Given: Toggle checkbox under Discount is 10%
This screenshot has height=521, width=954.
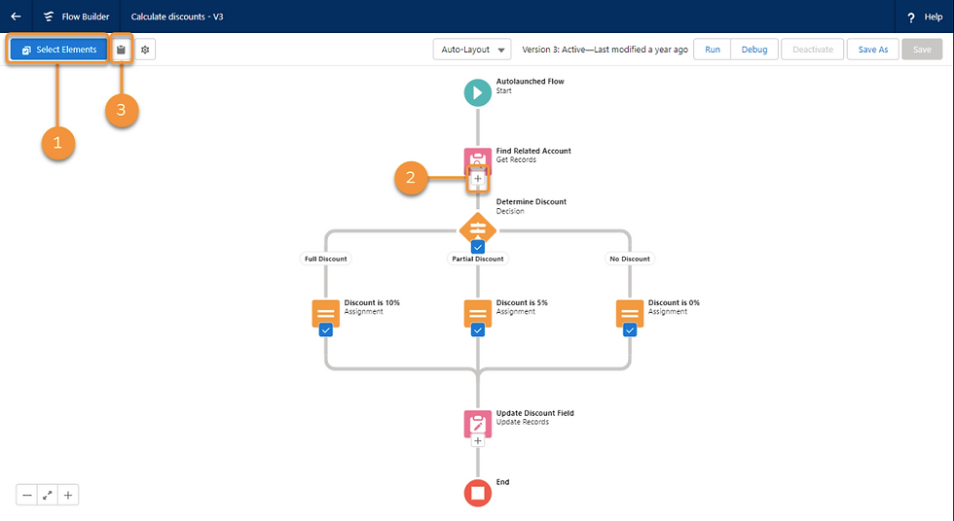Looking at the screenshot, I should [x=325, y=330].
